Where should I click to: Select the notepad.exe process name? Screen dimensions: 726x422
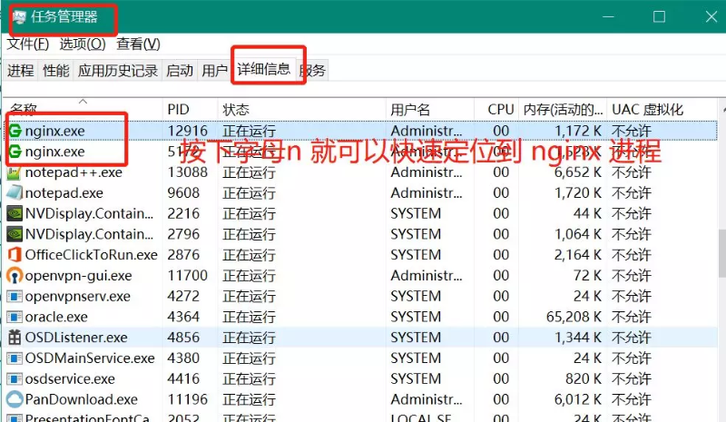[x=64, y=192]
